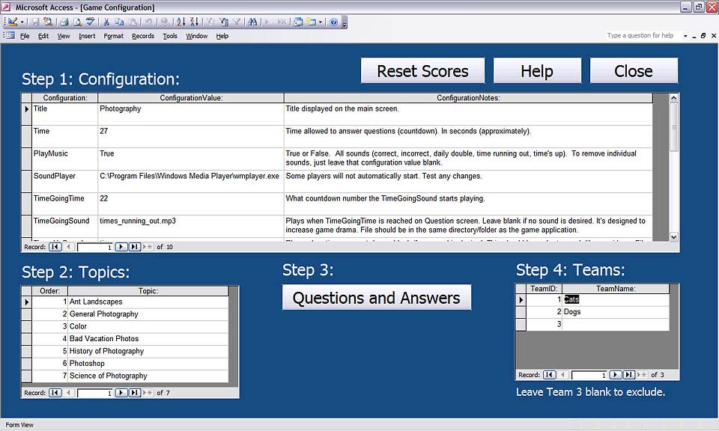
Task: Open Questions and Answers button
Action: 376,298
